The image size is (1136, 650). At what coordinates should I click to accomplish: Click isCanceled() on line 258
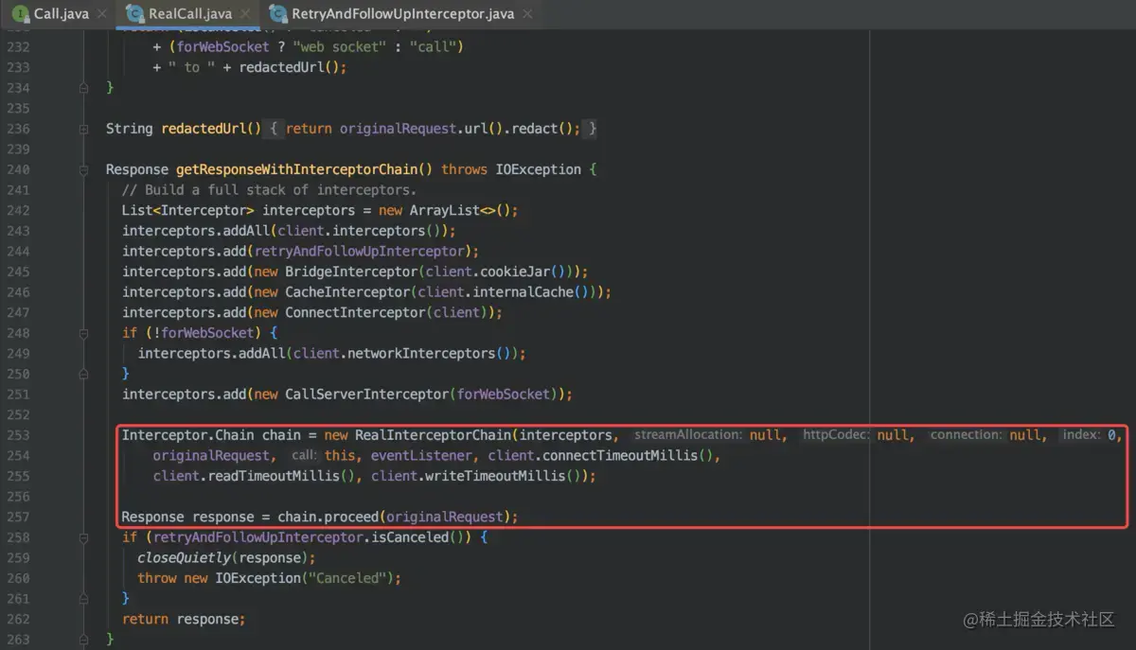[x=416, y=537]
